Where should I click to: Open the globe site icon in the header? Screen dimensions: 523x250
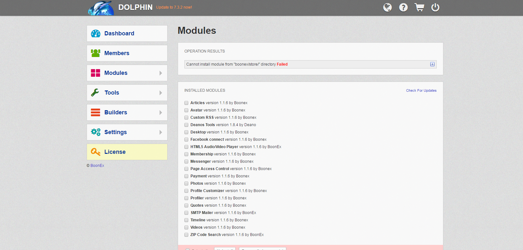[x=387, y=7]
